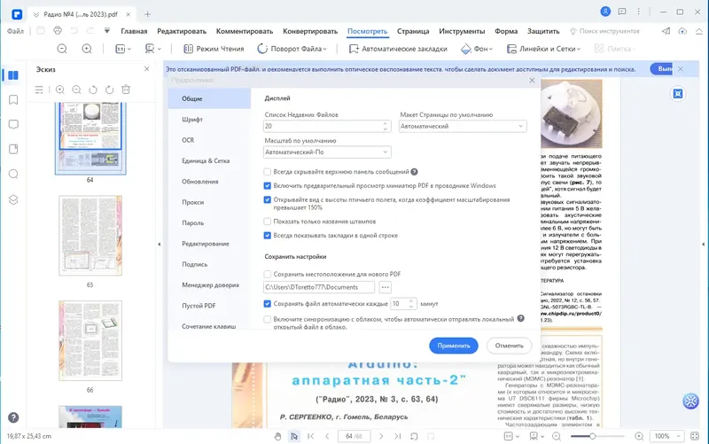Open the layers panel icon in sidebar
Image resolution: width=709 pixels, height=444 pixels.
click(13, 199)
